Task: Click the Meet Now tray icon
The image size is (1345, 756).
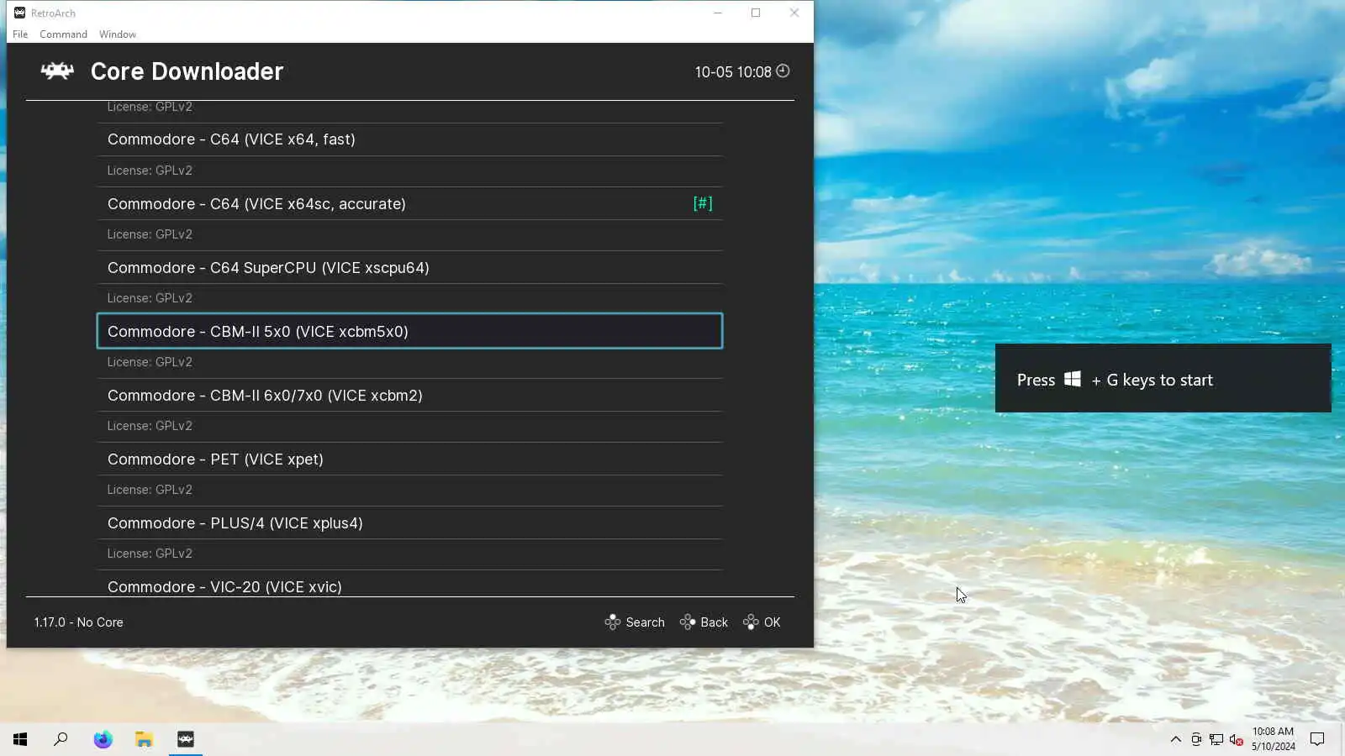Action: click(1196, 739)
